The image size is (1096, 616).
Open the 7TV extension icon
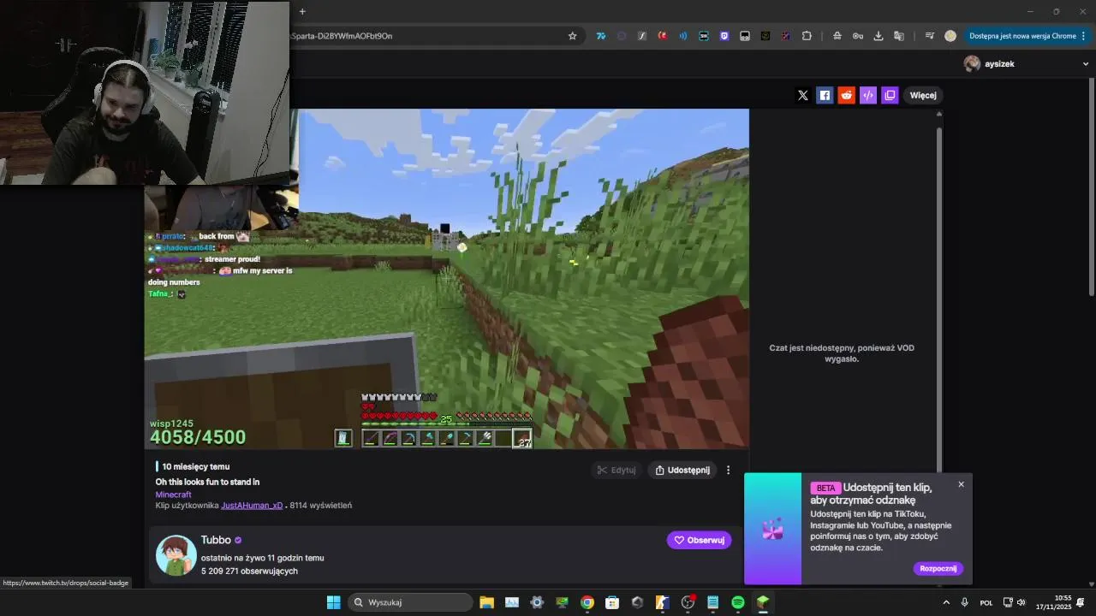[601, 36]
